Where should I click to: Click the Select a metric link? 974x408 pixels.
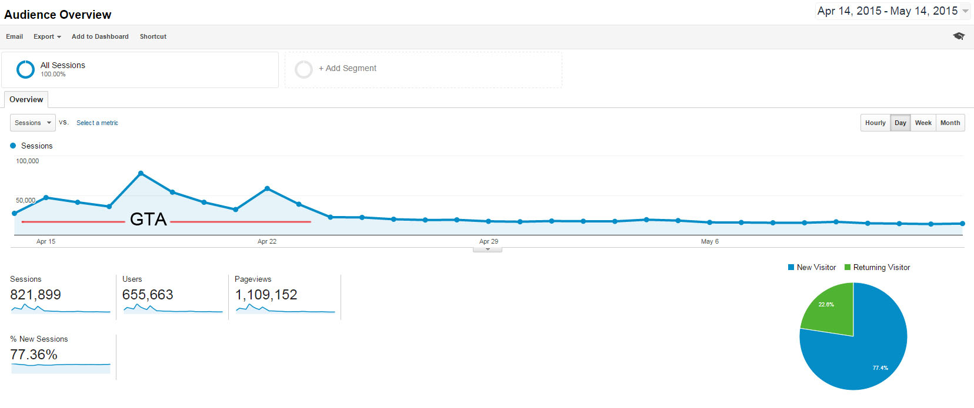tap(97, 123)
